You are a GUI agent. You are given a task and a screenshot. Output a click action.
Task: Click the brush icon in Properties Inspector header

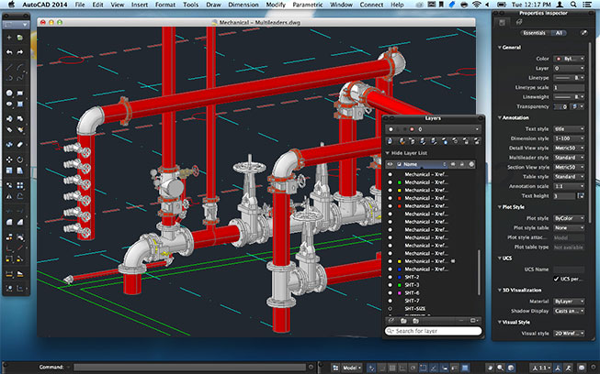[584, 33]
